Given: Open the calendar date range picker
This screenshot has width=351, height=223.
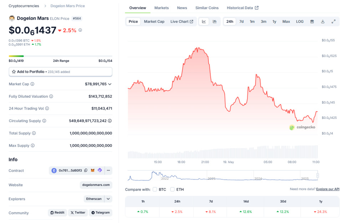Looking at the screenshot, I should click(x=312, y=21).
